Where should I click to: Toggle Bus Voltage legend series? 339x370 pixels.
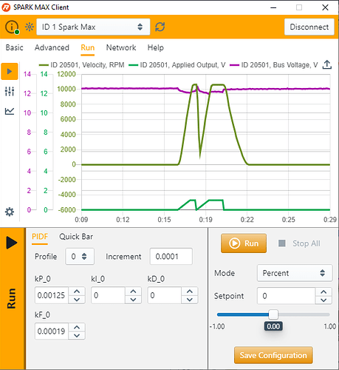click(273, 65)
